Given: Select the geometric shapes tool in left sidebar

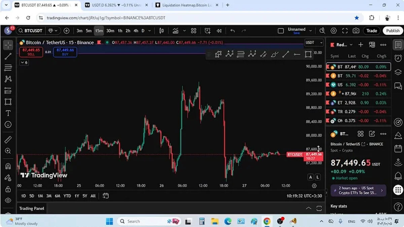Looking at the screenshot, I should coord(8,102).
